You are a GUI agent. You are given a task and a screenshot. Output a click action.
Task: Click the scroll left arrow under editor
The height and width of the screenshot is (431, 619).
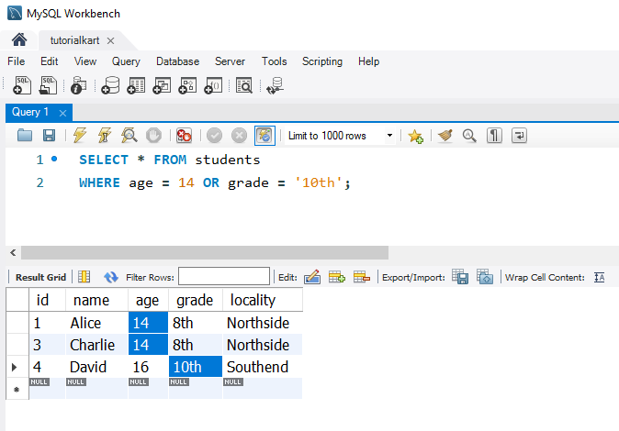tap(13, 252)
